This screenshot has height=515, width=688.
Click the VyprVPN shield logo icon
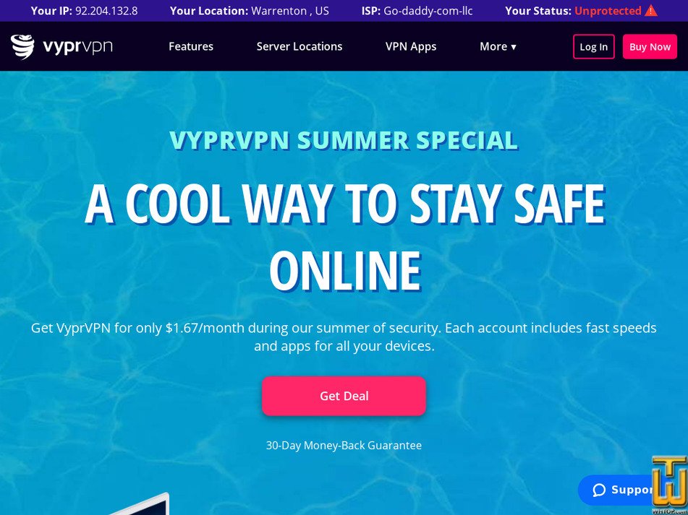point(22,46)
